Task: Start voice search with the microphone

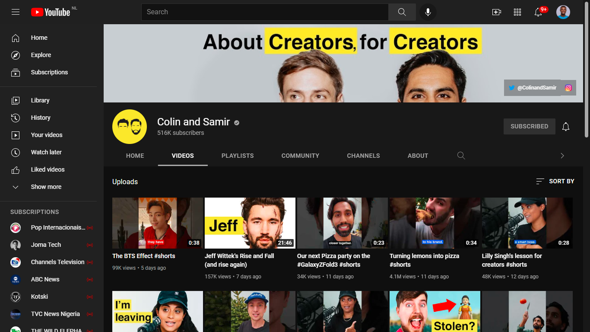Action: pos(428,12)
